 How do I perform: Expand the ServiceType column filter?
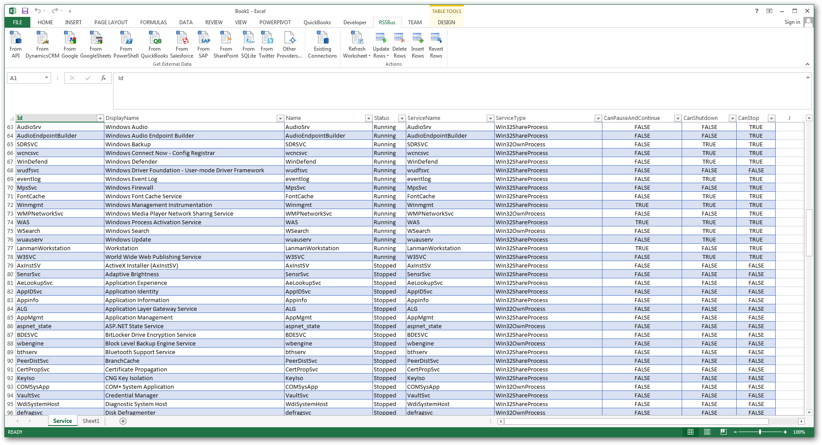pos(598,118)
